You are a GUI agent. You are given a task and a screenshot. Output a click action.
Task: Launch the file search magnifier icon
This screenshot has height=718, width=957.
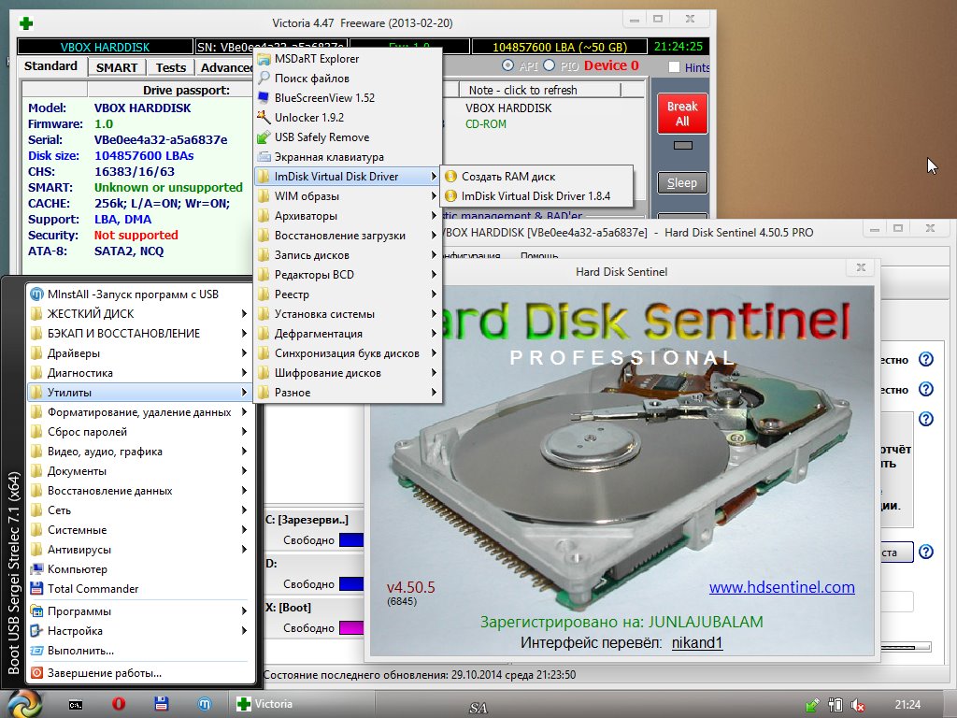(x=264, y=79)
